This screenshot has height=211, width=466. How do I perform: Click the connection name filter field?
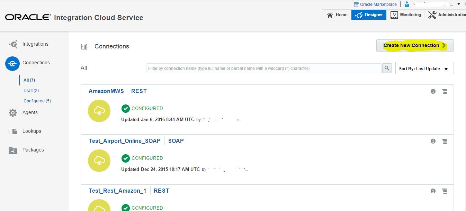click(264, 68)
